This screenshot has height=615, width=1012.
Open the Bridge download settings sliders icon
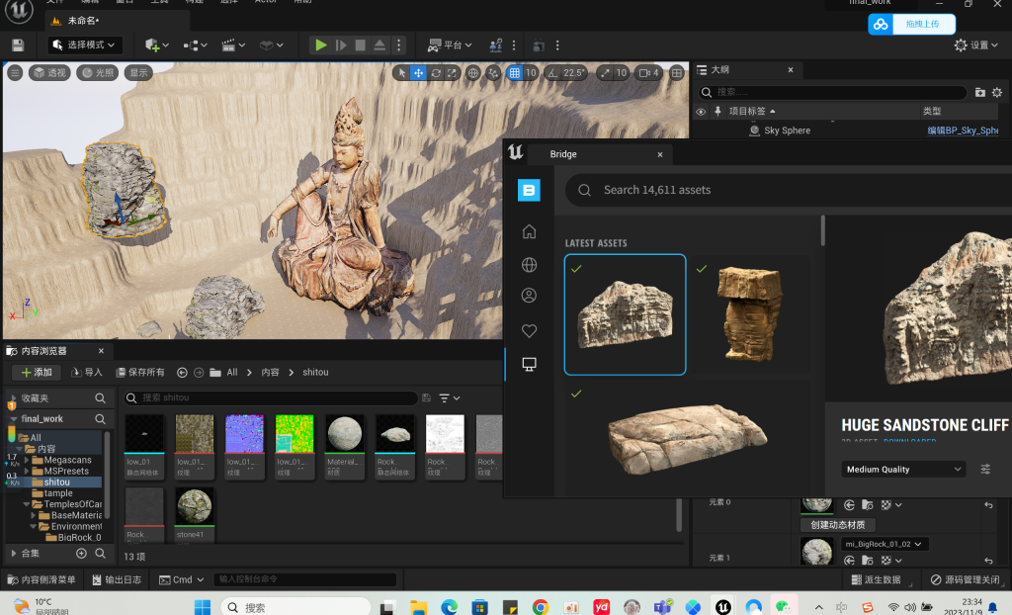(985, 470)
